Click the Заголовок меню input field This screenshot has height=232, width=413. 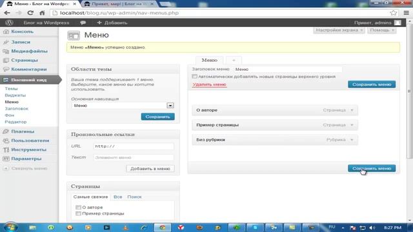pos(288,69)
